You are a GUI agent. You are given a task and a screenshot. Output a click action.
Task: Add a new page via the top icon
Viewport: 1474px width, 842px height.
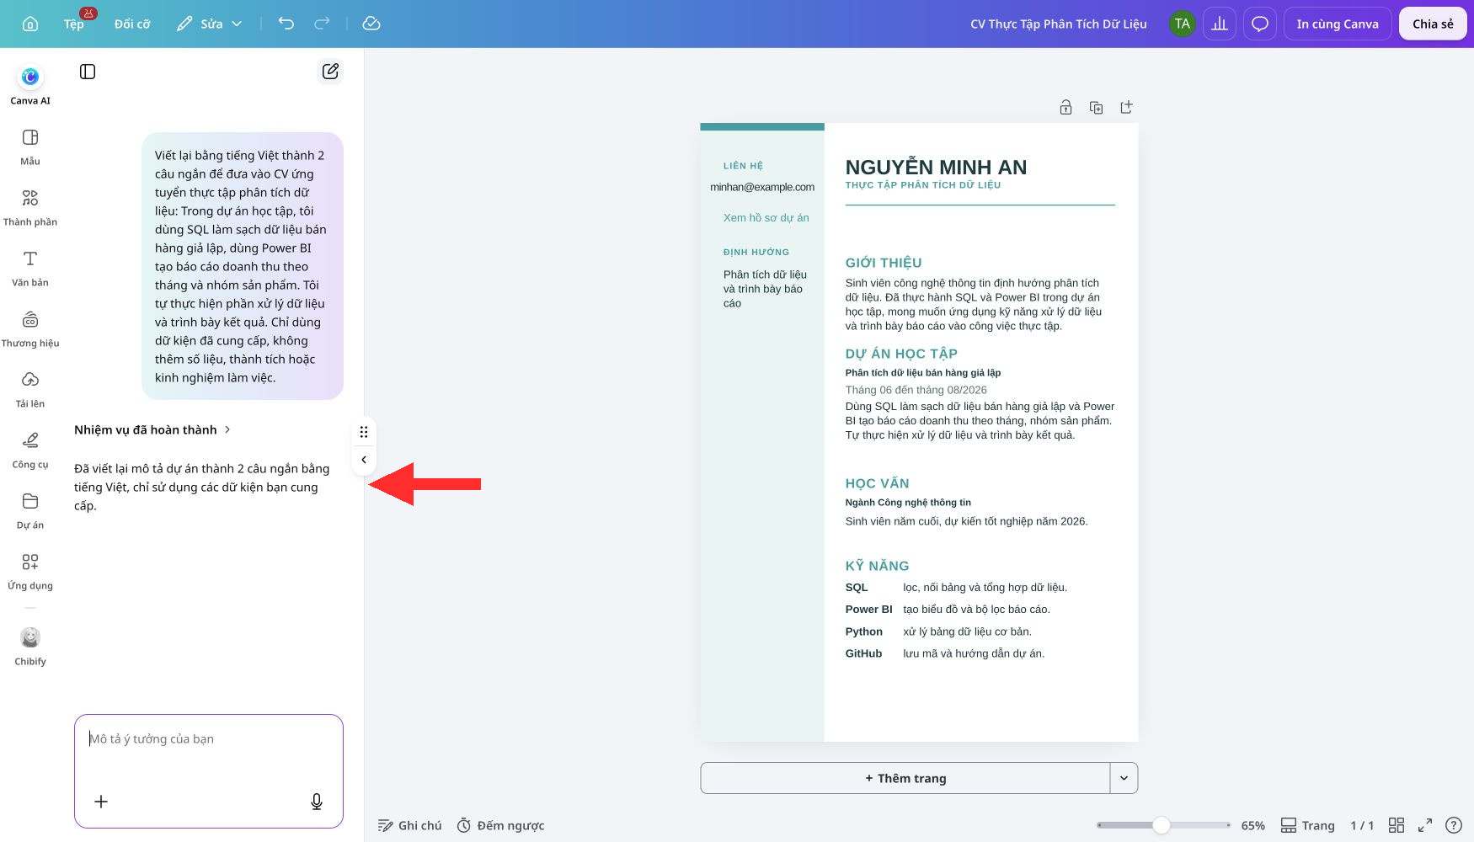(1126, 107)
